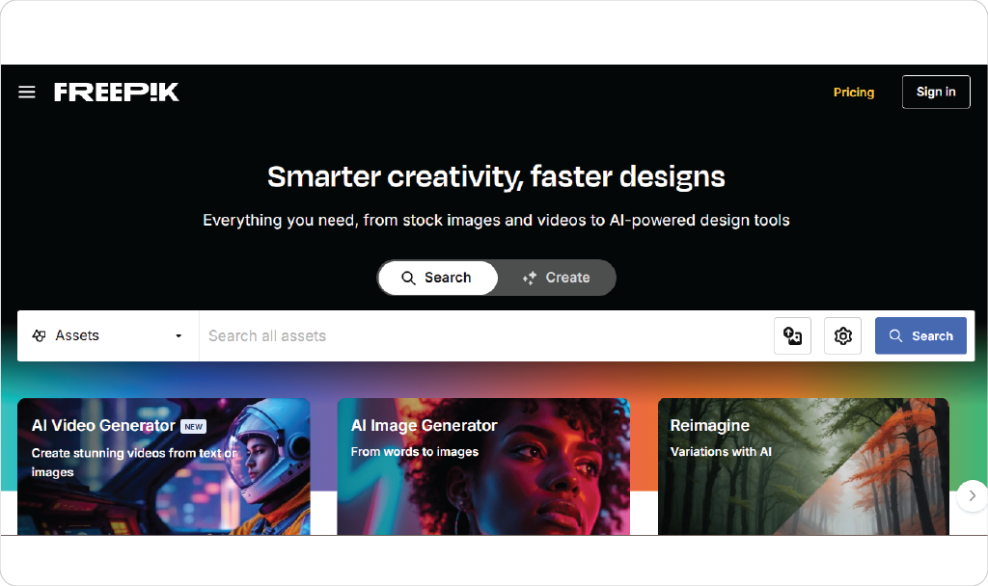Click the blue Search button
This screenshot has height=586, width=988.
pos(920,336)
